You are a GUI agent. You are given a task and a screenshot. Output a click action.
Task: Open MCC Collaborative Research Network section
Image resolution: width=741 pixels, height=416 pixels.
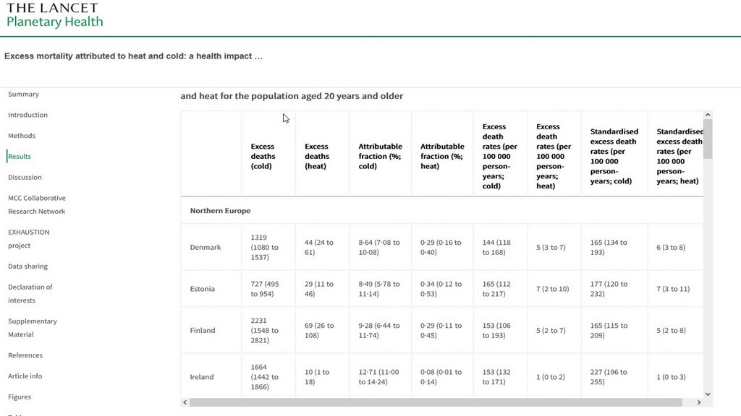tap(37, 204)
